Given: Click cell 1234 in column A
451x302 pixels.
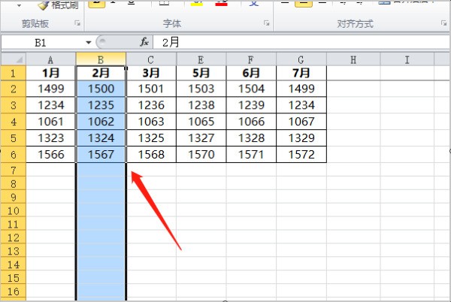Looking at the screenshot, I should (x=50, y=105).
